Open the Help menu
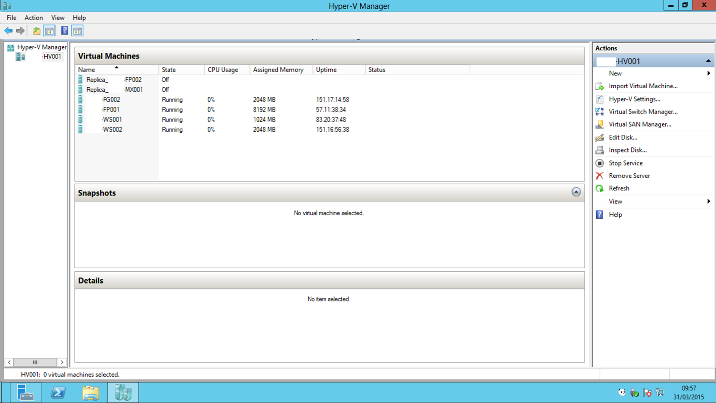Viewport: 716px width, 403px height. [79, 18]
